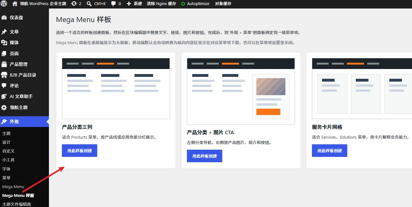Screen dimensions: 412x207
Task: Open the home icon for 领航 WordPress 企业主题
Action: pyautogui.click(x=15, y=4)
